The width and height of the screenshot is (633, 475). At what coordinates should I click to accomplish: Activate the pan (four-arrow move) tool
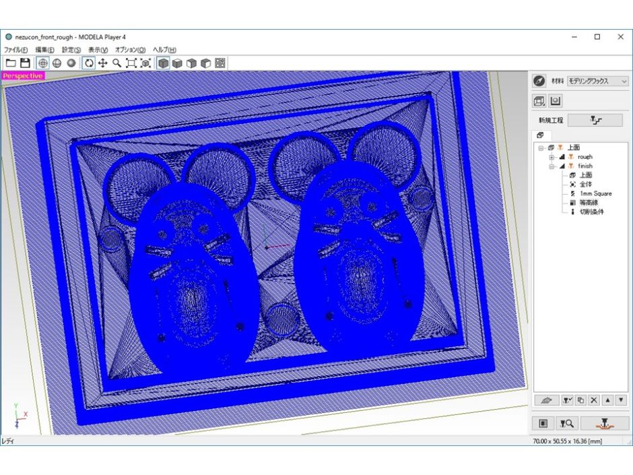(x=102, y=63)
